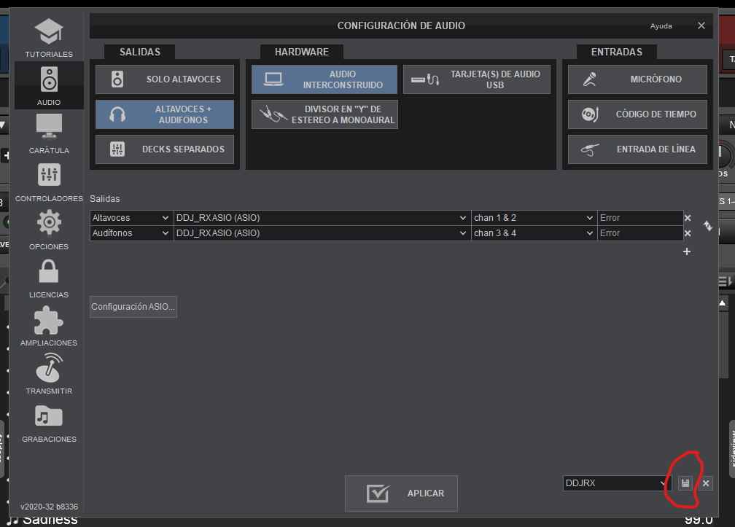Remove the Audífonos output row
The height and width of the screenshot is (527, 735).
(x=687, y=233)
